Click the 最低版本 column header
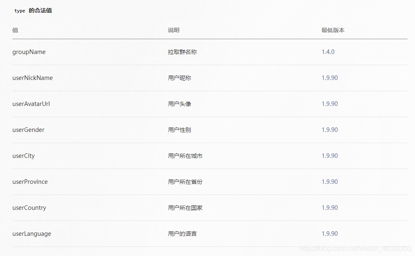The width and height of the screenshot is (415, 256). point(333,30)
